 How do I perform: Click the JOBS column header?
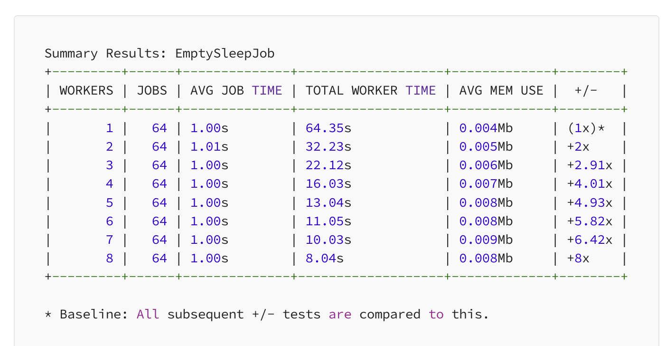pos(152,90)
